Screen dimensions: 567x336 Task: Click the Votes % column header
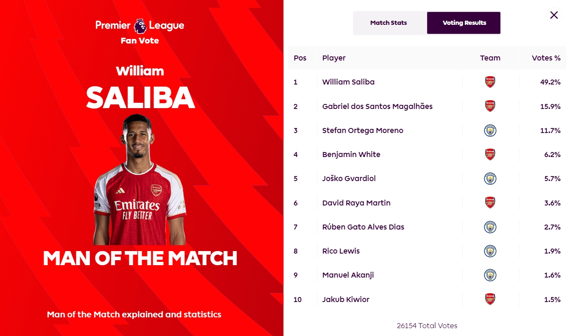546,58
